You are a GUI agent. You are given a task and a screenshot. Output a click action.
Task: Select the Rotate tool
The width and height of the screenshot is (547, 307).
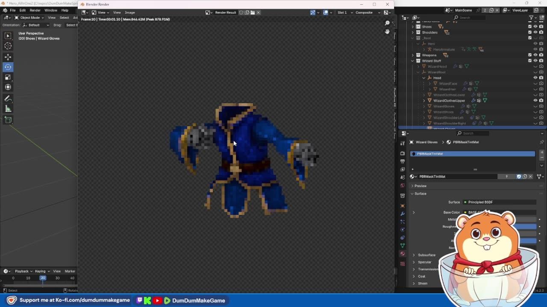(8, 67)
